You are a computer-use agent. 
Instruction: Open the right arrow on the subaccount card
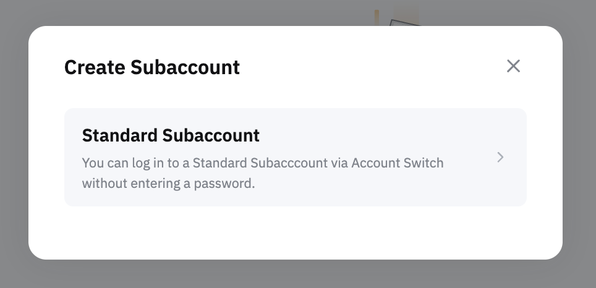click(x=501, y=158)
